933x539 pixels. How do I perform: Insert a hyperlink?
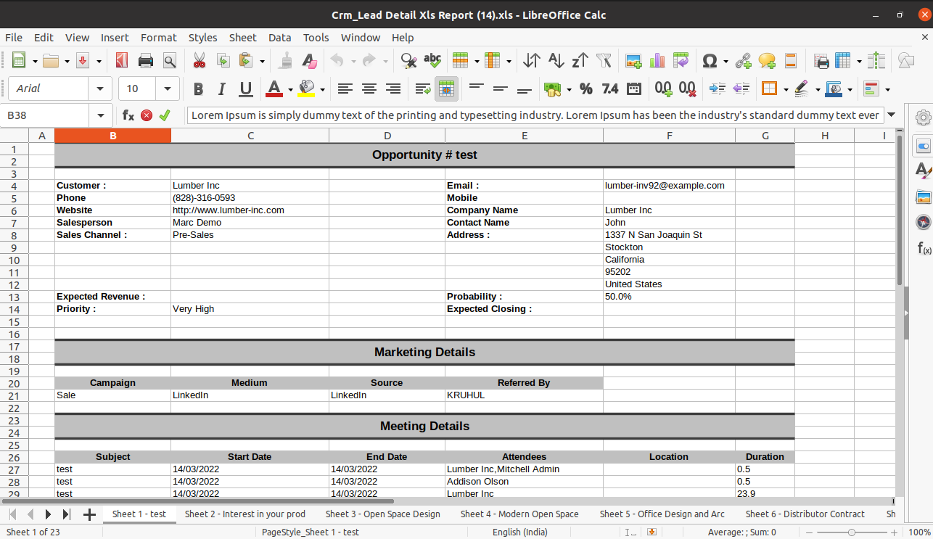(743, 61)
